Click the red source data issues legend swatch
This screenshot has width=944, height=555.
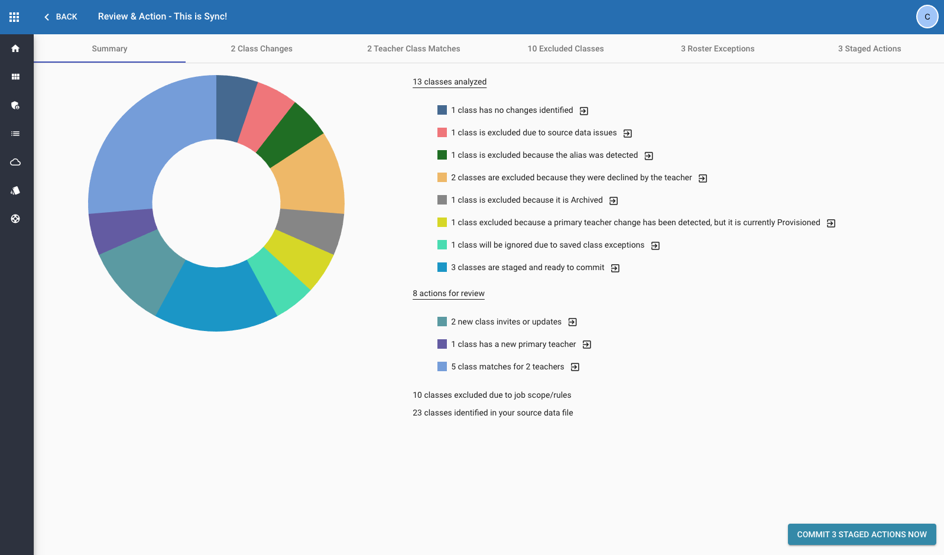point(442,132)
